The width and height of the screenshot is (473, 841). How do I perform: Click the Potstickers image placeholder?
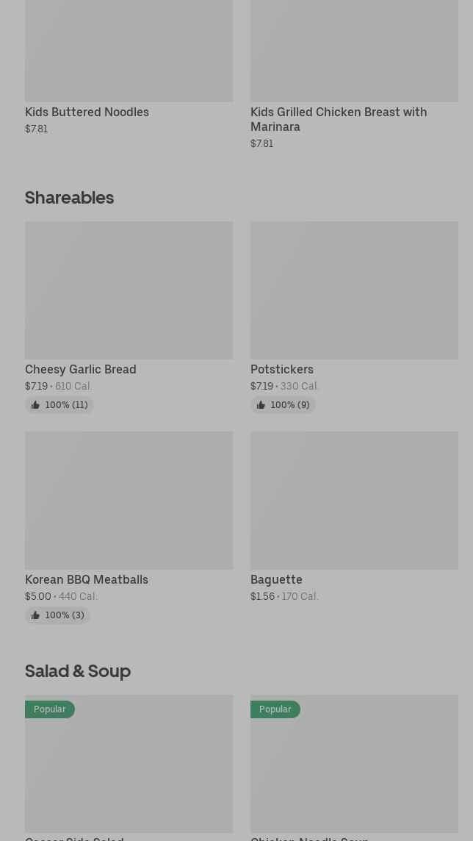[354, 290]
